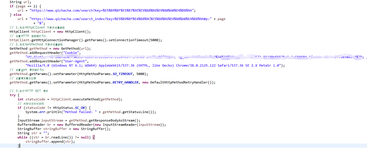Click the "if (page == 1) {" condition

click(x=25, y=6)
